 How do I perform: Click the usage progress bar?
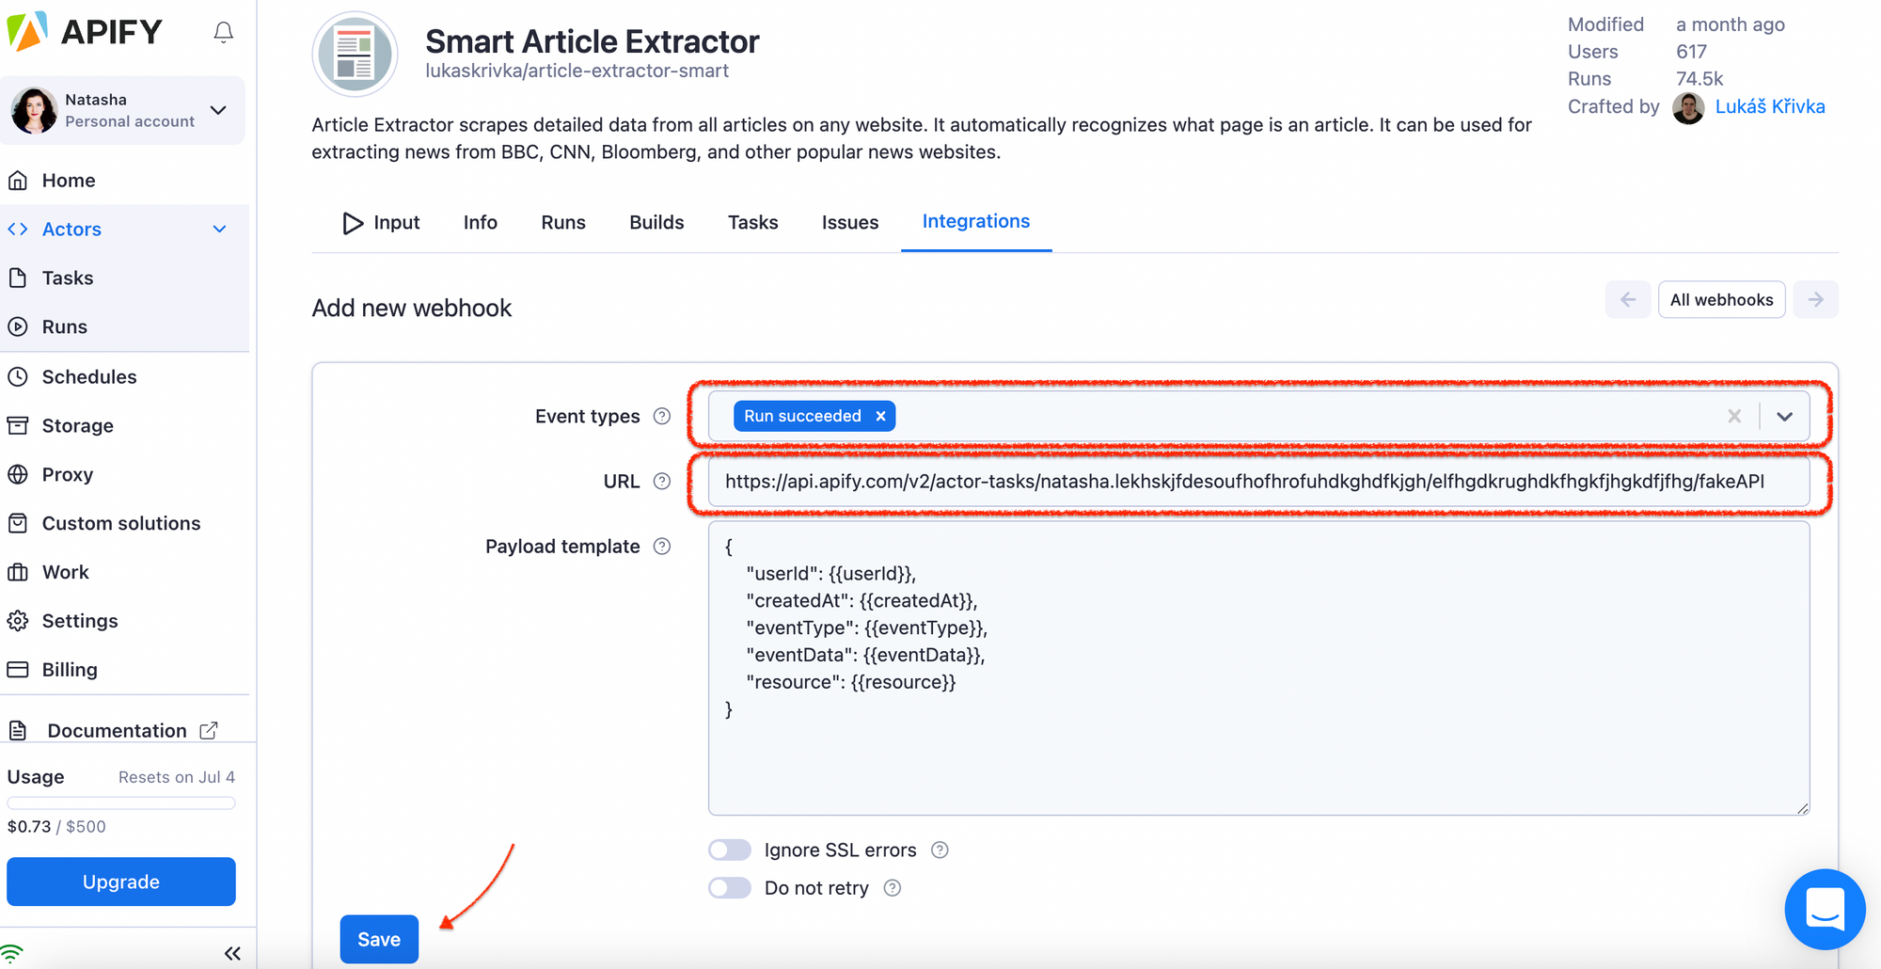click(120, 802)
